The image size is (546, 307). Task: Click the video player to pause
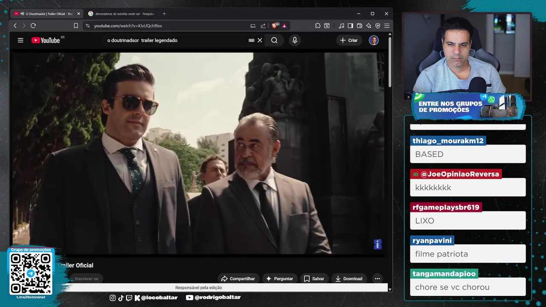pos(198,153)
